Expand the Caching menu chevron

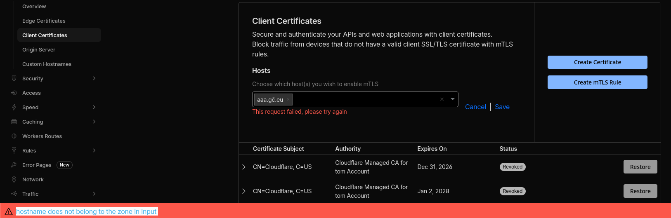coord(94,122)
